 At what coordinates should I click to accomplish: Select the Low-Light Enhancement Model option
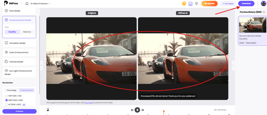click(19, 72)
